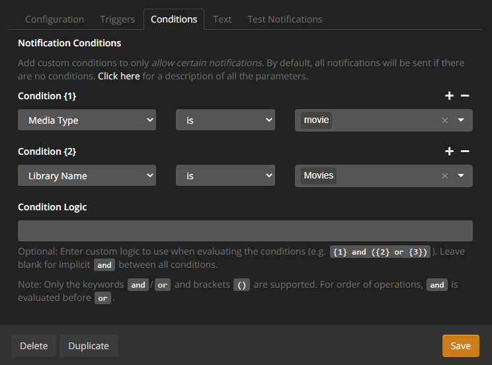
Task: Clear the Movies value with the x
Action: [x=444, y=176]
